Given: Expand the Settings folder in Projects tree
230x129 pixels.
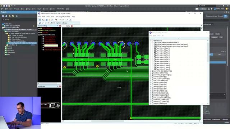Looking at the screenshot, I should coord(4,47).
